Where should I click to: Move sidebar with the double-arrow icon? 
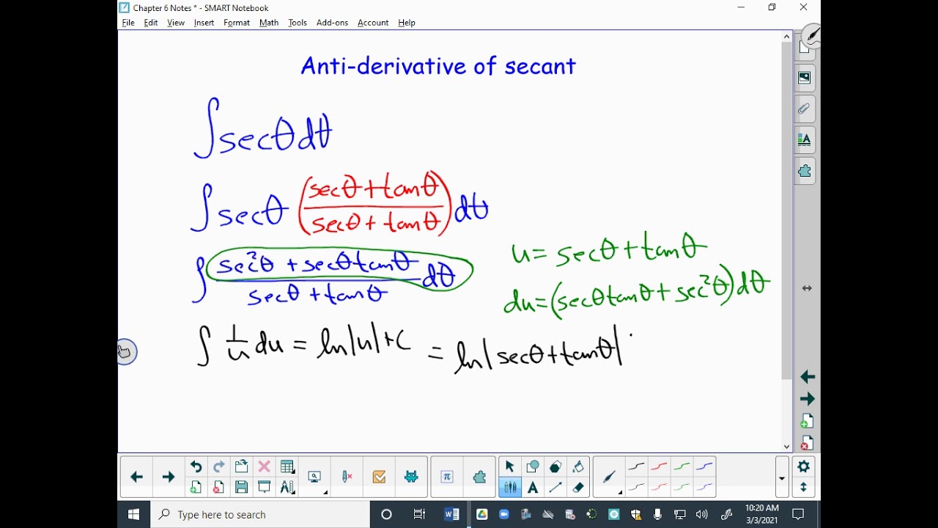coord(807,288)
